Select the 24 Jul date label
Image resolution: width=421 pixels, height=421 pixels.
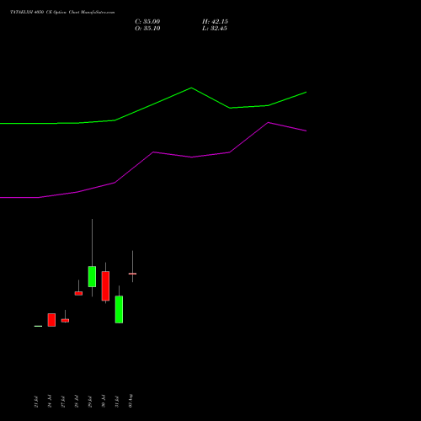pos(50,402)
